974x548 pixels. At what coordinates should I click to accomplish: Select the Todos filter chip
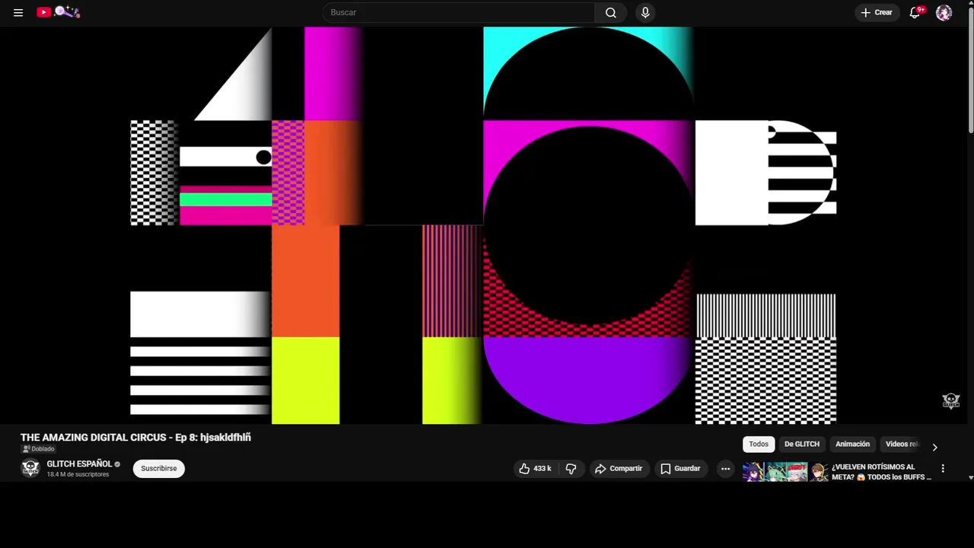[x=759, y=444]
